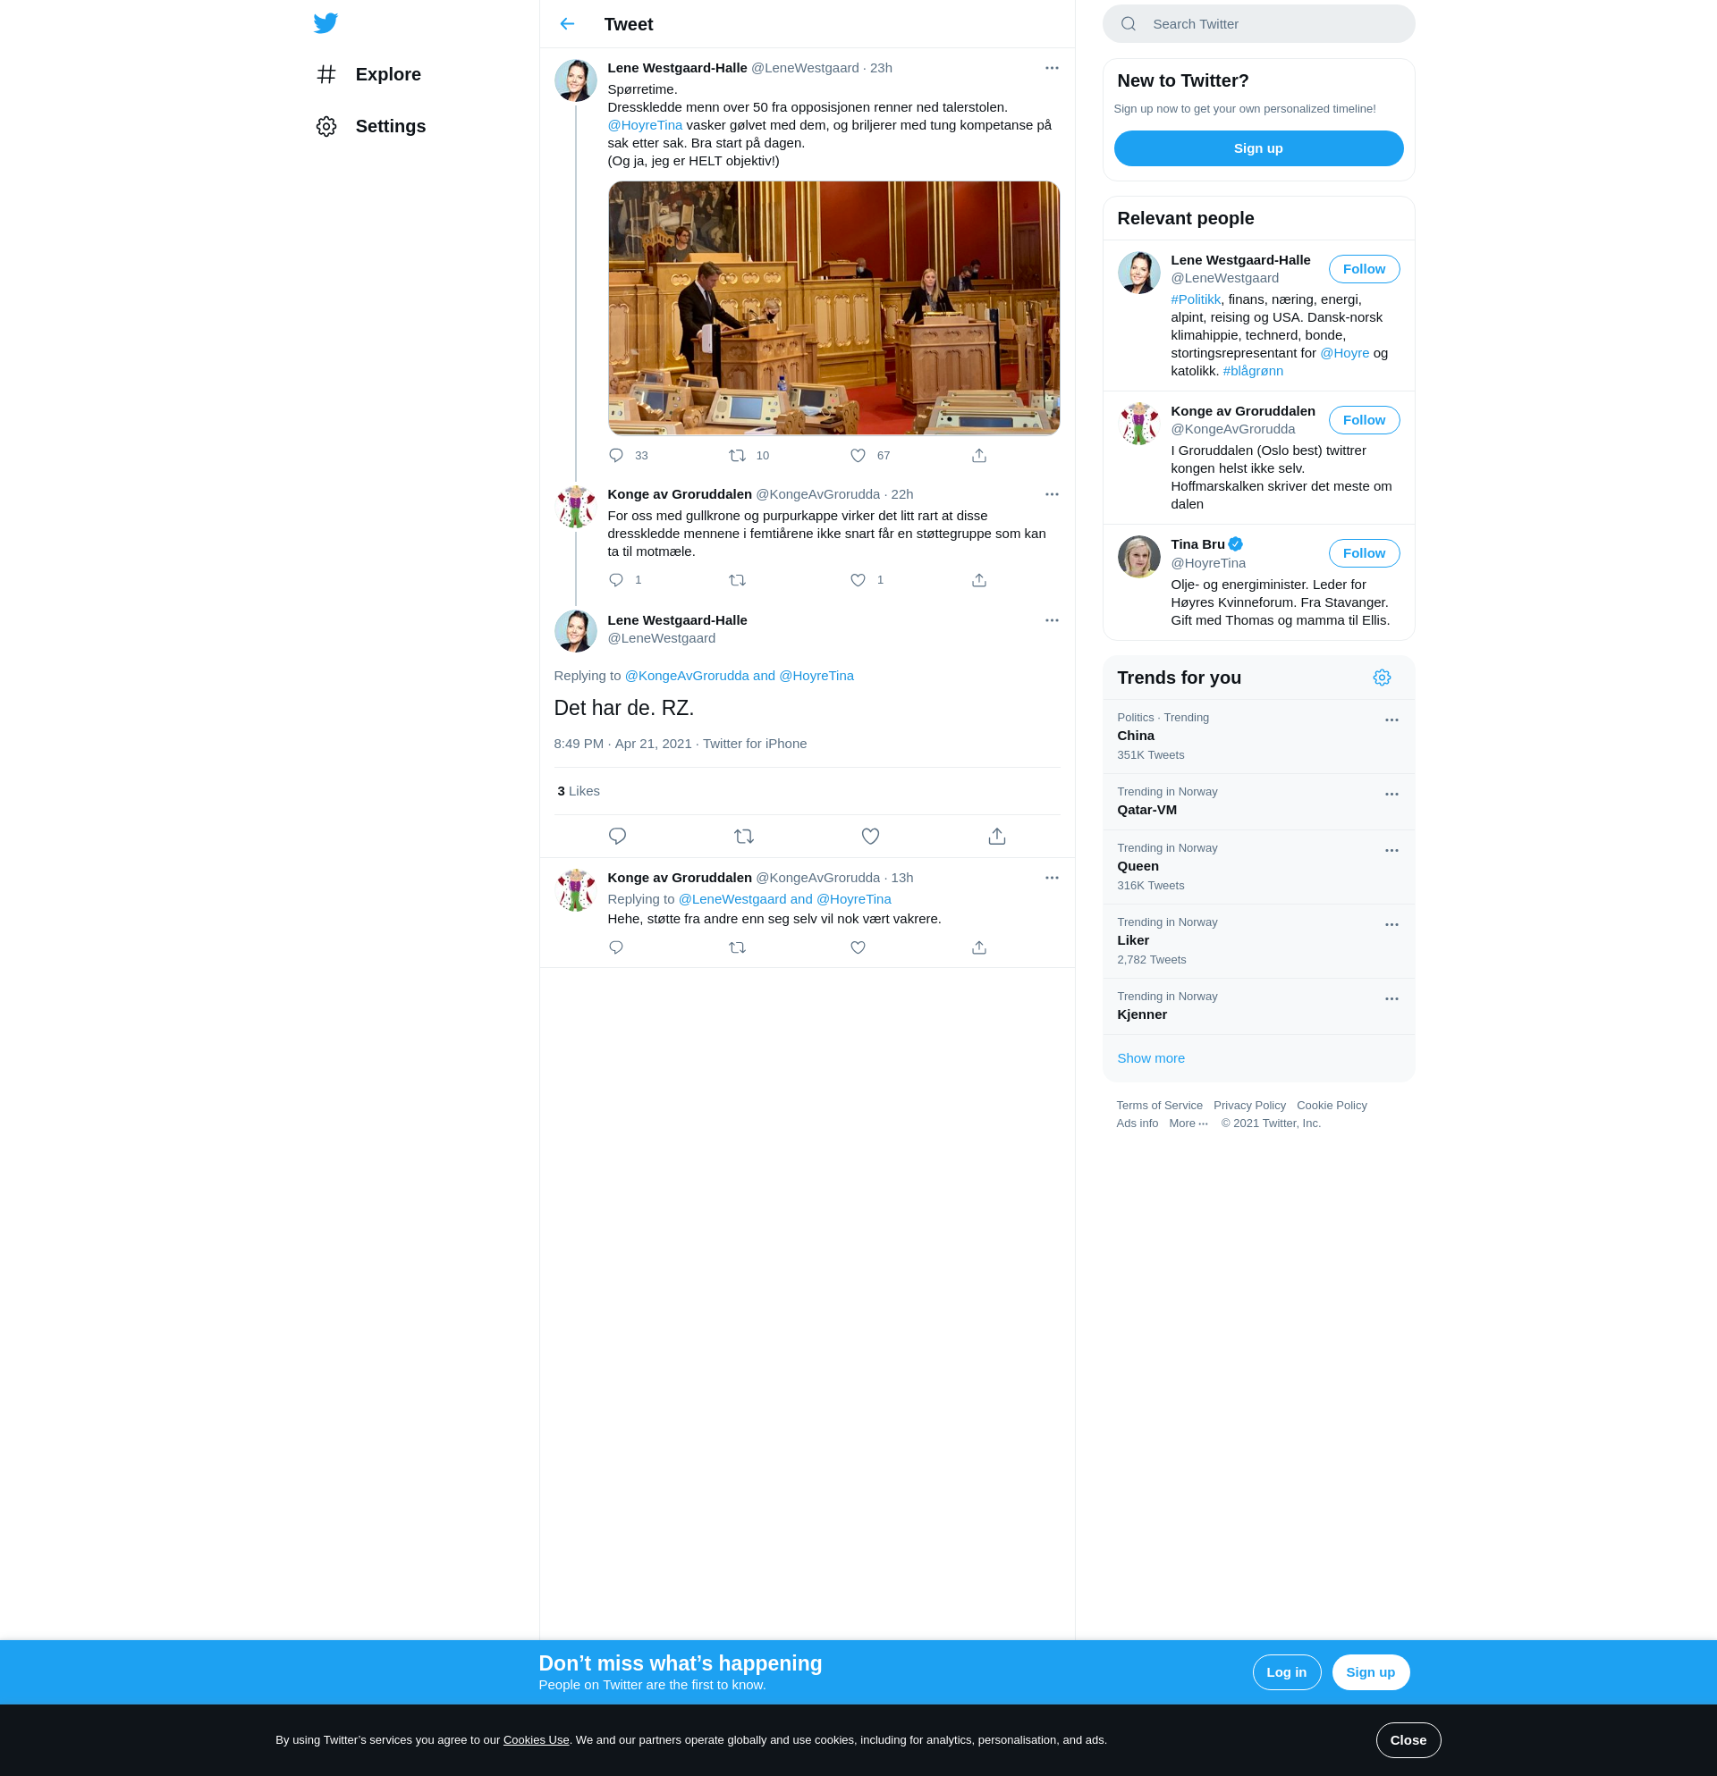The image size is (1717, 1776).
Task: Open the Twitter for iPhone source link
Action: tap(754, 744)
